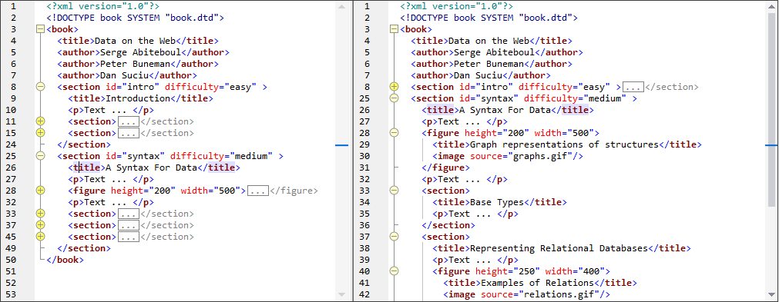Click difficulty="easy" attribute in left pane
Image resolution: width=779 pixels, height=302 pixels.
point(210,87)
